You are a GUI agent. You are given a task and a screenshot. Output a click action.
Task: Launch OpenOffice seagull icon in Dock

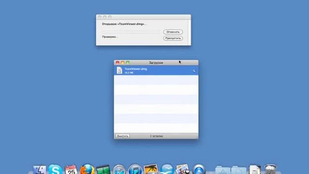tap(167, 169)
